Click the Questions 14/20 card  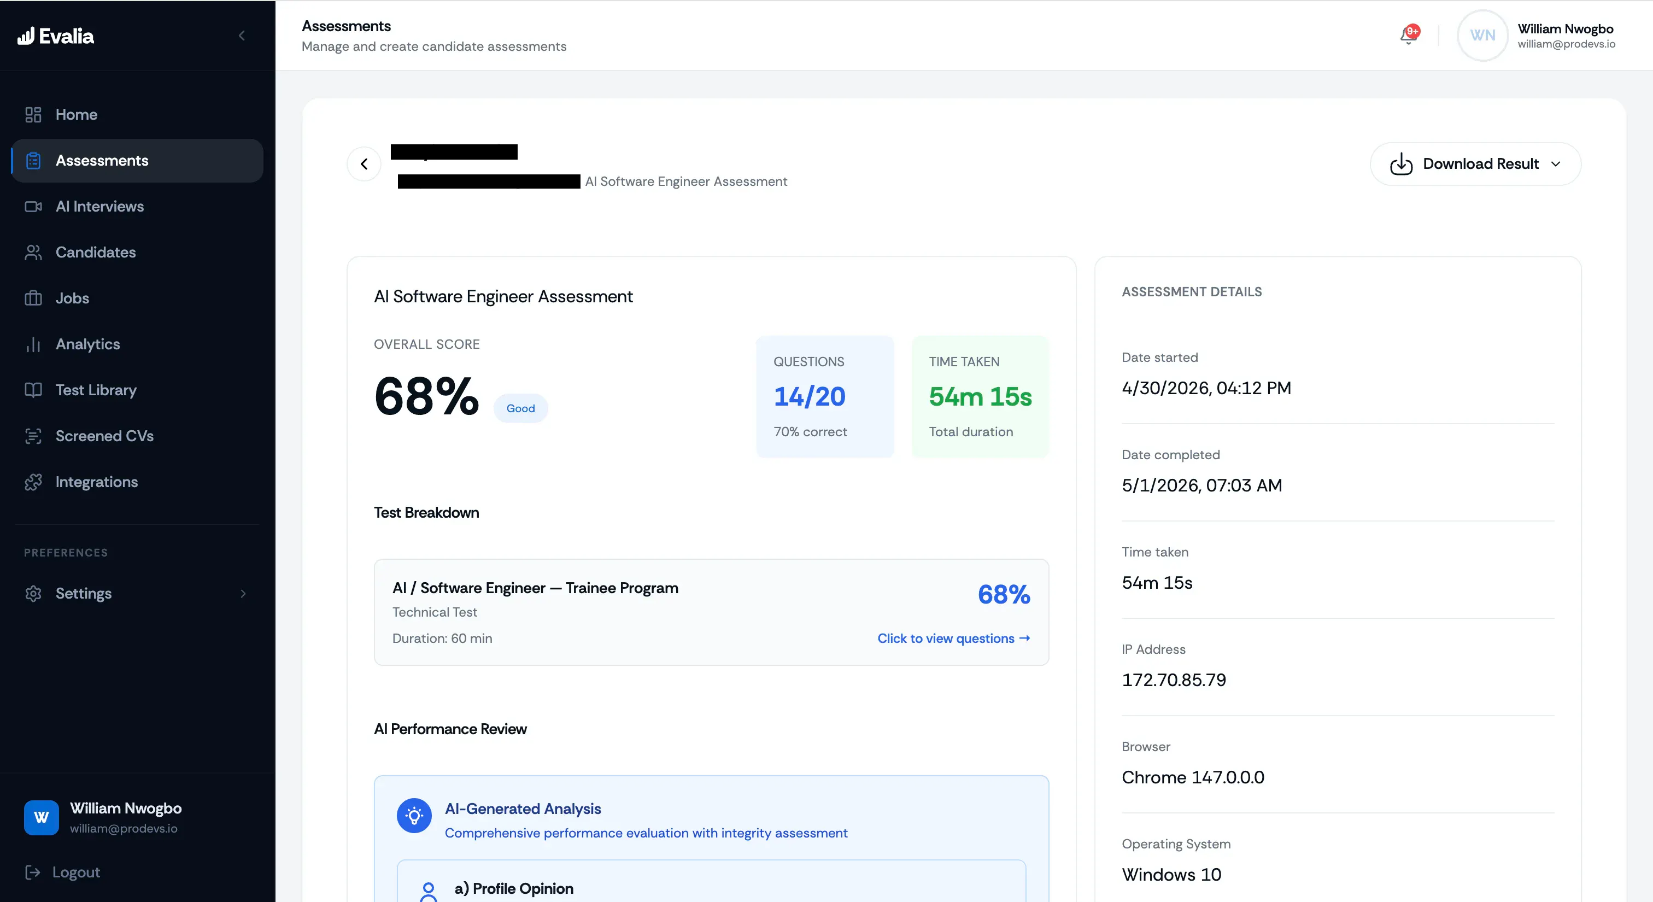tap(825, 396)
